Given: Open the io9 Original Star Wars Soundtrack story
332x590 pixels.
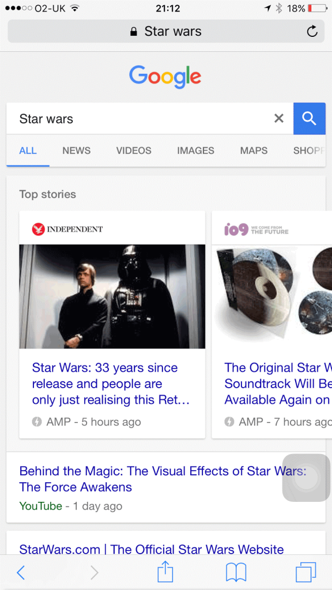Looking at the screenshot, I should (278, 384).
